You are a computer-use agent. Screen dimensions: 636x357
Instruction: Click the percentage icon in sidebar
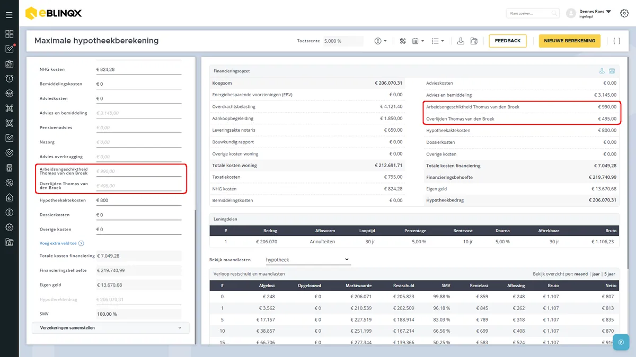tap(9, 182)
